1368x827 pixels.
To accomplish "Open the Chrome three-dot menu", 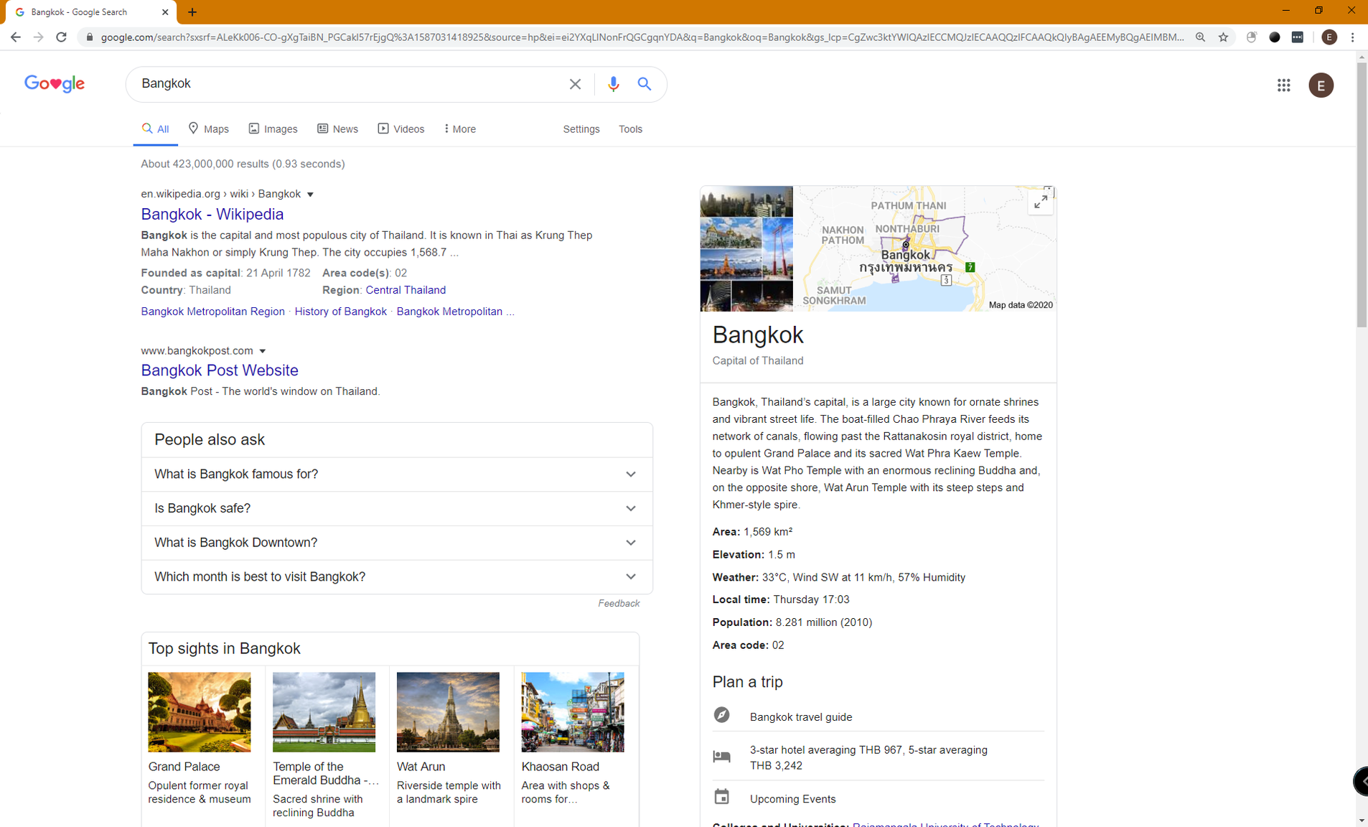I will point(1352,37).
